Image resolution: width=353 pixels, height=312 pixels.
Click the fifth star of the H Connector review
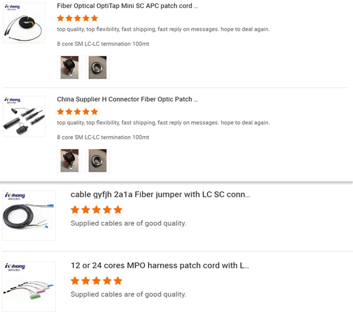point(94,112)
